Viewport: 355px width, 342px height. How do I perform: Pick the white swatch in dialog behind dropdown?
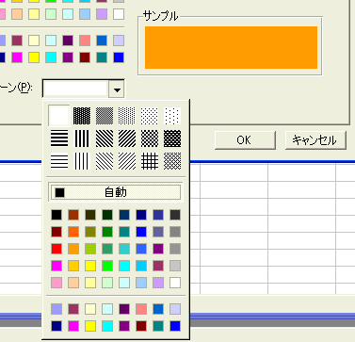119,14
